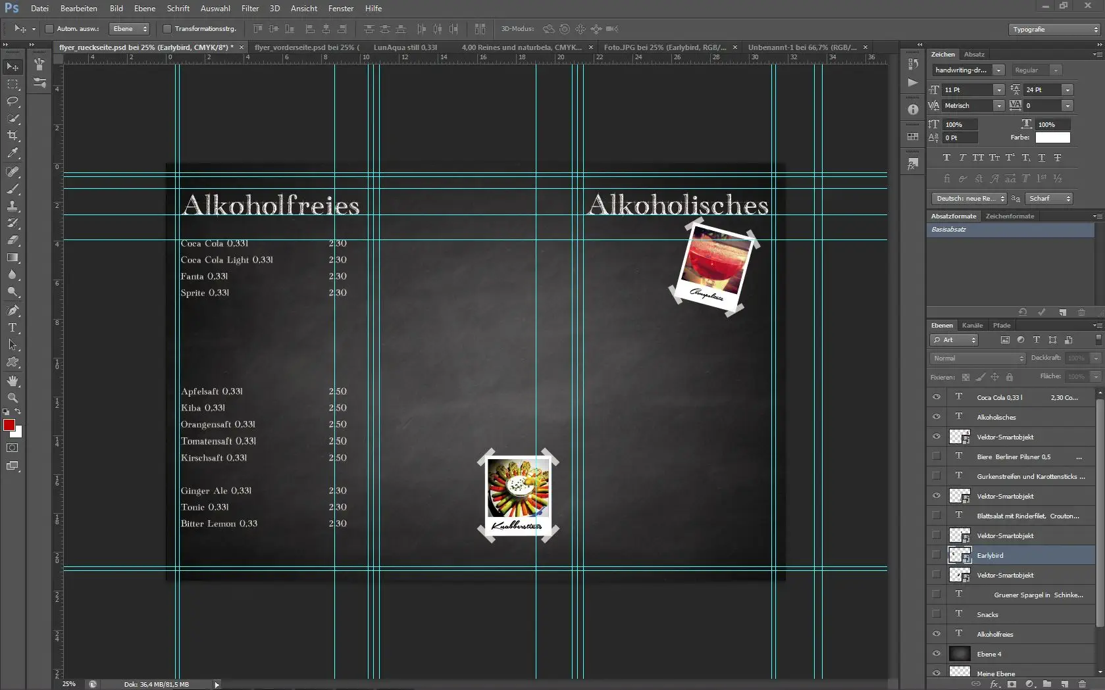Click the white Farbe text color swatch
Viewport: 1105px width, 690px height.
pyautogui.click(x=1052, y=137)
